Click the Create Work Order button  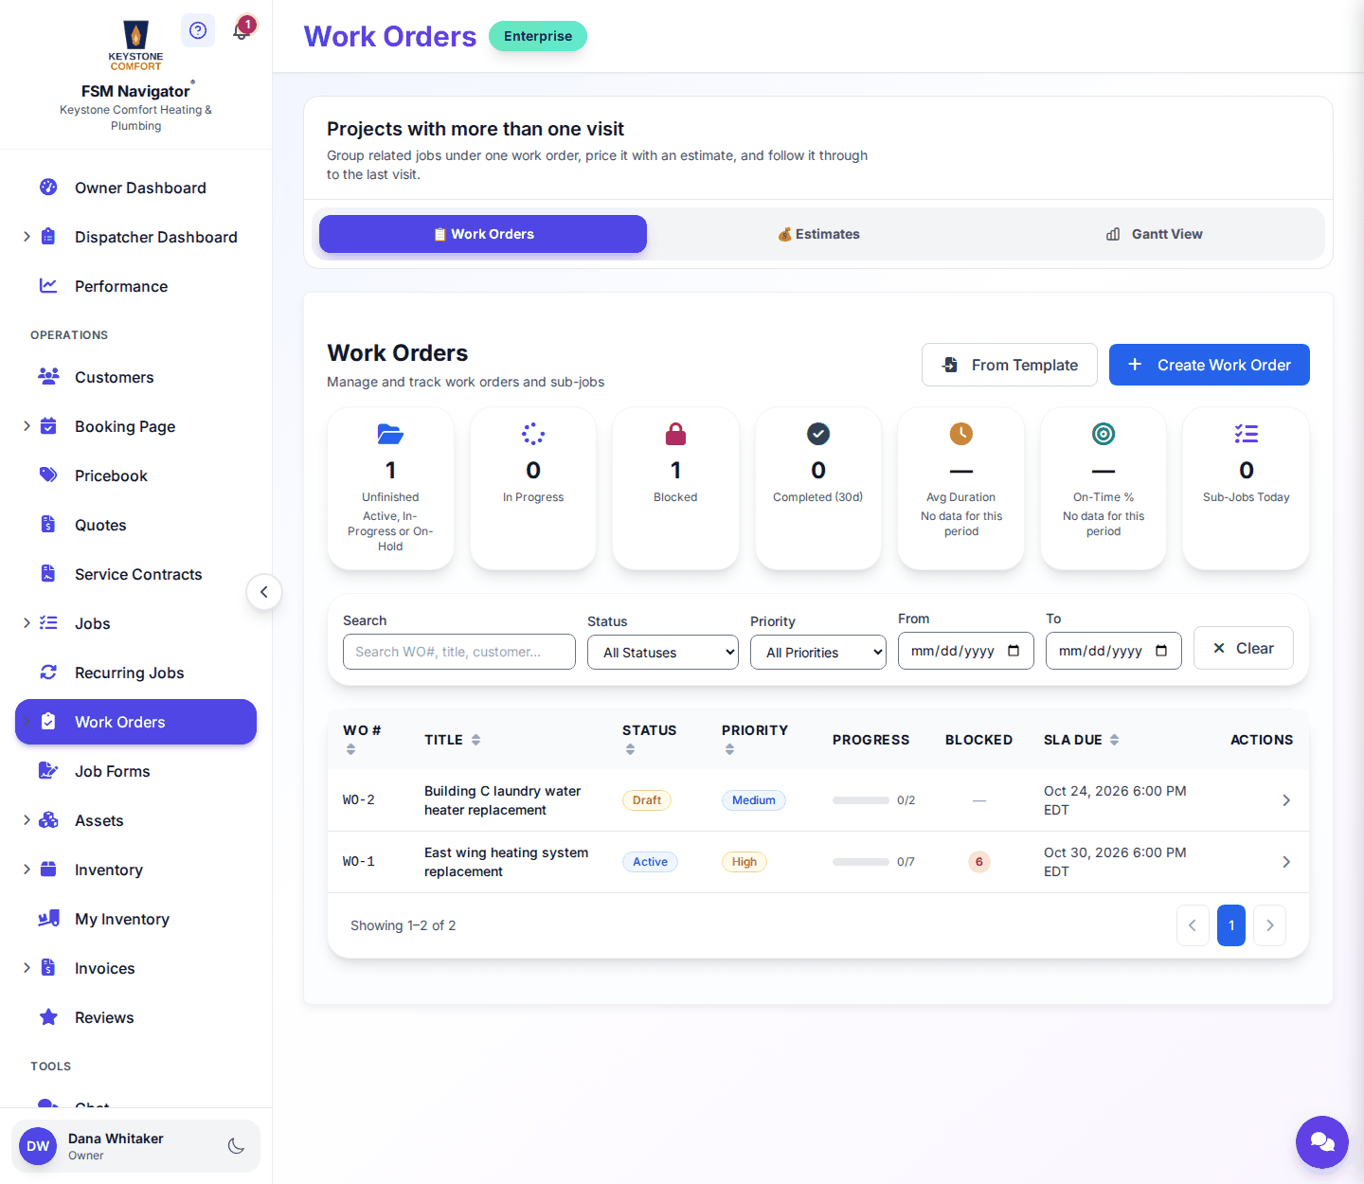coord(1210,365)
